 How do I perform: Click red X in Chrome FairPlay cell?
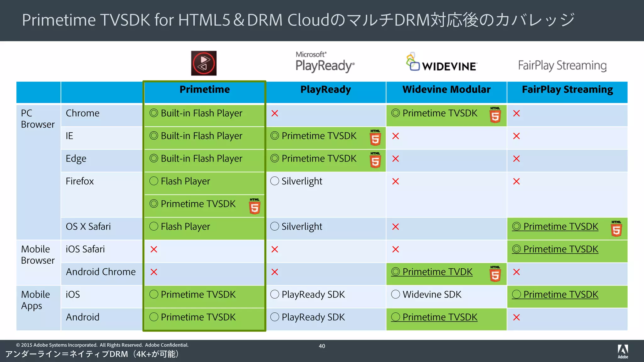[x=516, y=113]
